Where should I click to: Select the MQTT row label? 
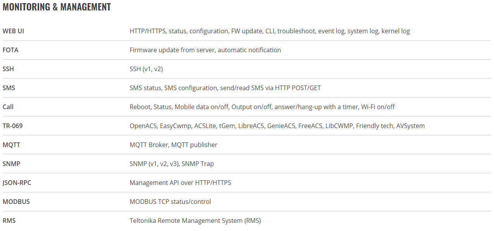(x=11, y=145)
